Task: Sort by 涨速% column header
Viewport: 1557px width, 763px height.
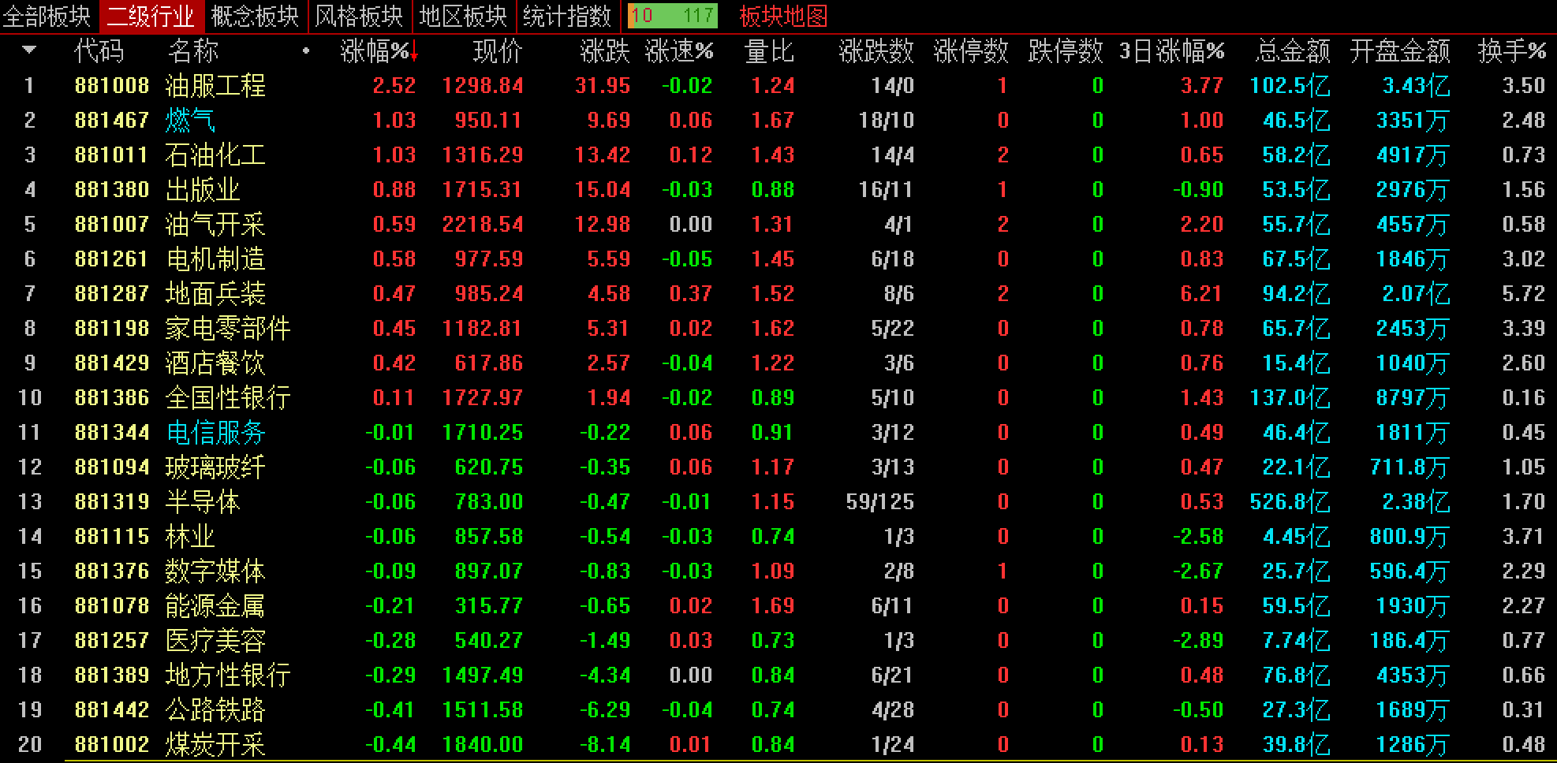Action: [x=679, y=51]
